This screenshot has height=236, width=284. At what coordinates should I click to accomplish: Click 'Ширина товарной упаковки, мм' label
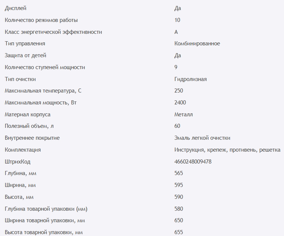tap(45, 220)
